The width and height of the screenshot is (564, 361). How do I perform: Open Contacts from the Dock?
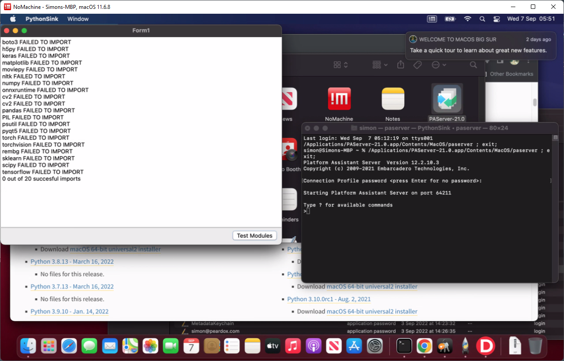coord(211,345)
